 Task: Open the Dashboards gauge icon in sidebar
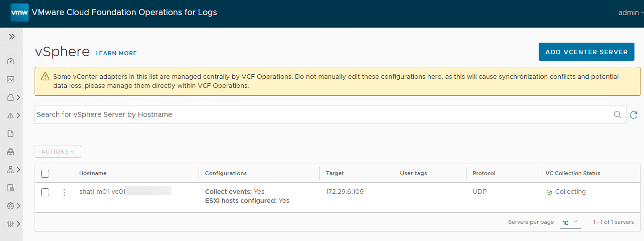pos(11,61)
